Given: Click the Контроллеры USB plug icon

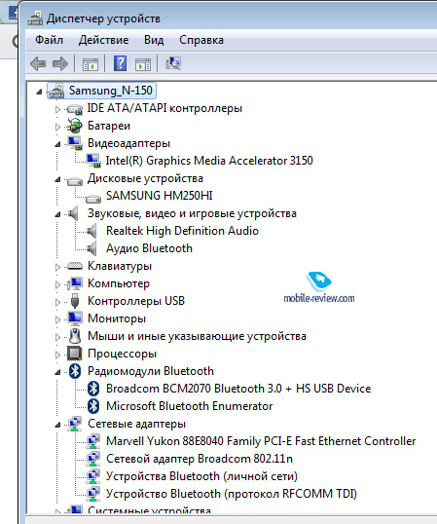Looking at the screenshot, I should pos(75,301).
